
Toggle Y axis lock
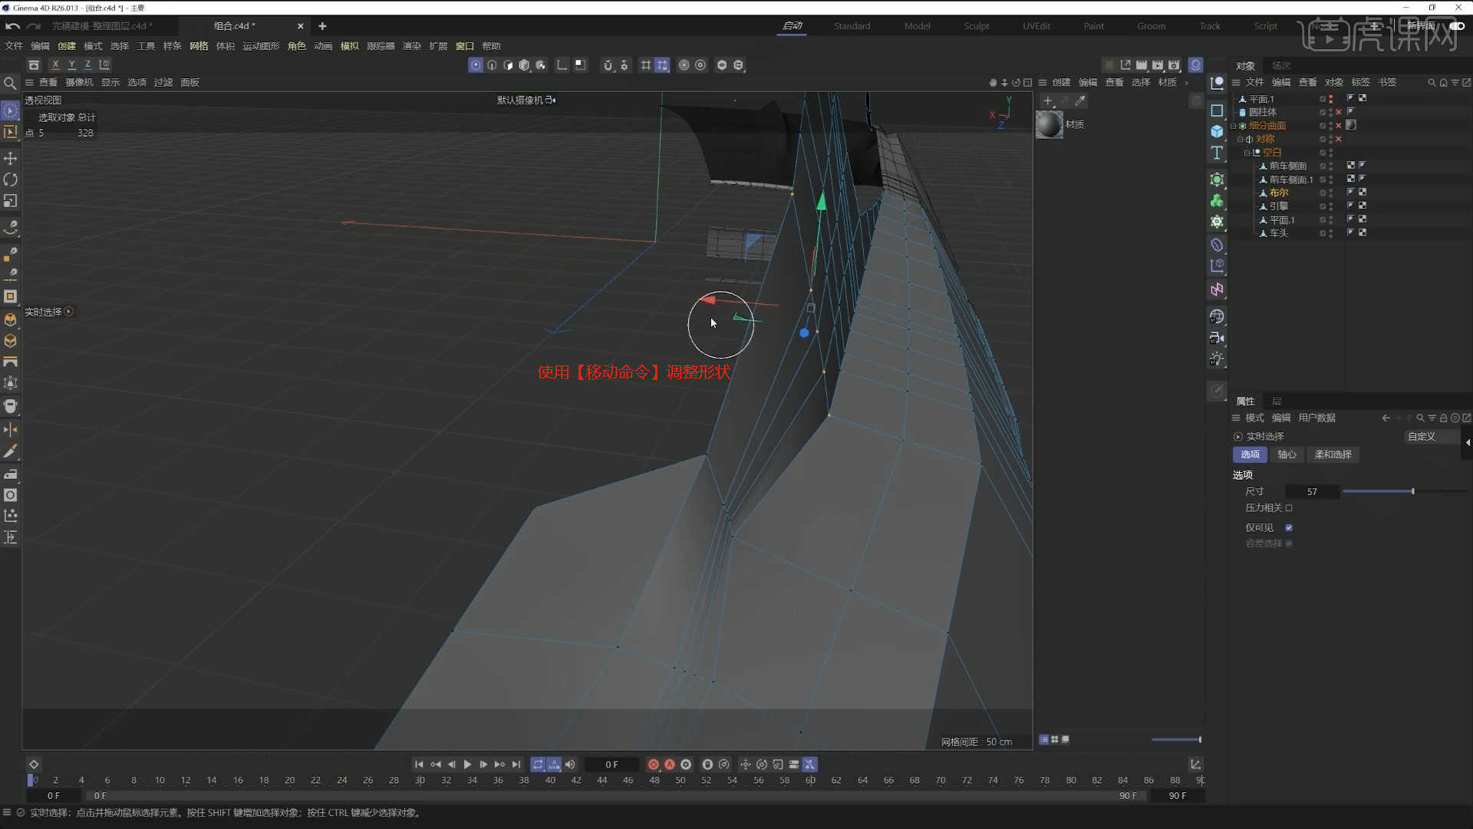click(71, 65)
